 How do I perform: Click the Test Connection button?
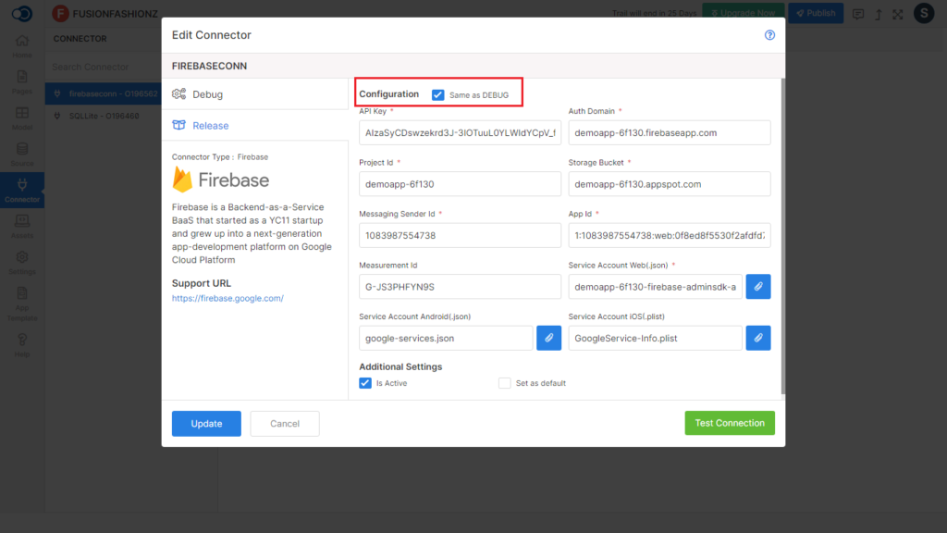pyautogui.click(x=730, y=423)
